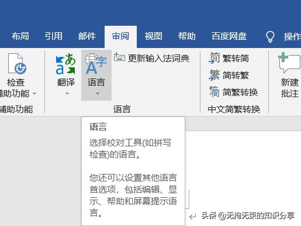Expand the 语言 button dropdown chevron

[x=98, y=94]
